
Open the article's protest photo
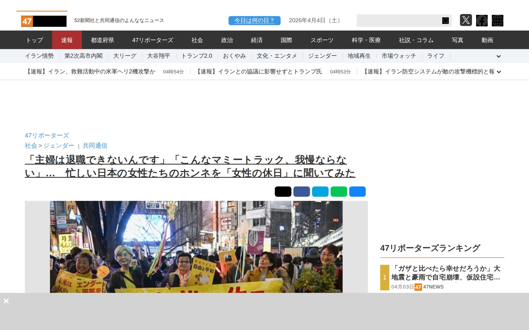196,247
